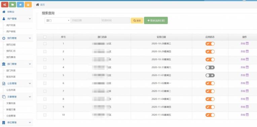Tick the checkbox for row number 5
Viewport: 257px width, 127px height.
tap(45, 75)
